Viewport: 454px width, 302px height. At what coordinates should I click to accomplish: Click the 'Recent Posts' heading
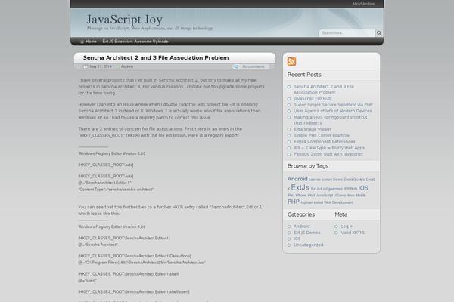(304, 75)
